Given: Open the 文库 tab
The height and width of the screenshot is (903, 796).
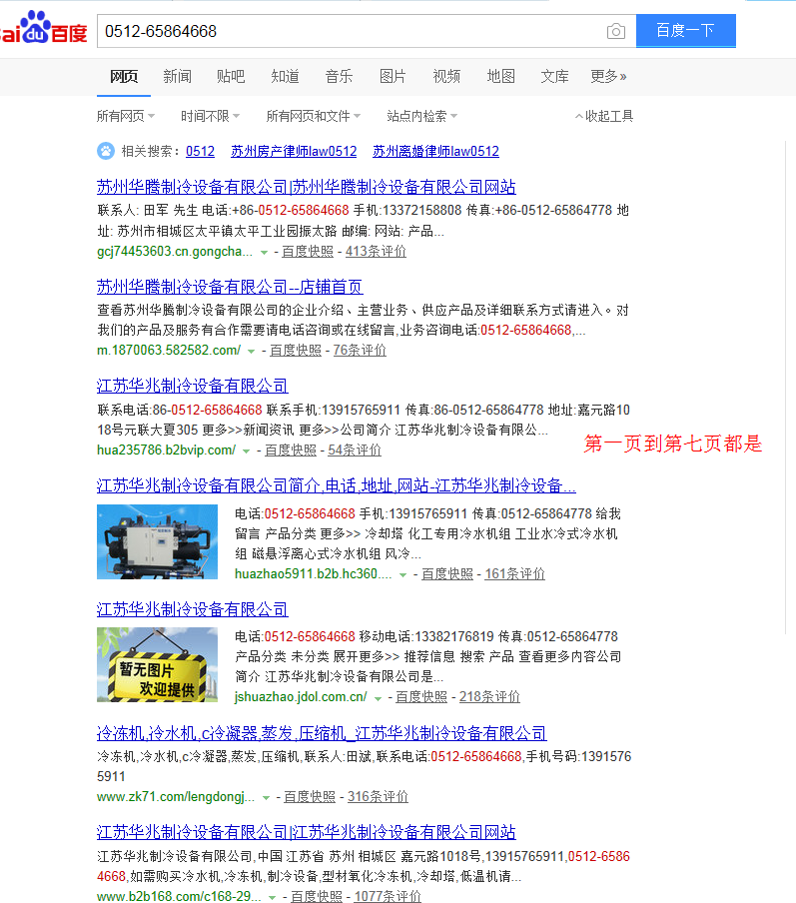Looking at the screenshot, I should (554, 76).
